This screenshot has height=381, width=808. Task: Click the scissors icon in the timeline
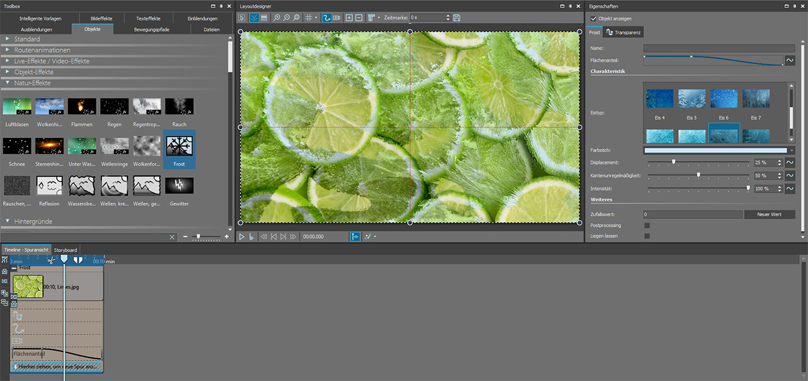click(x=51, y=260)
